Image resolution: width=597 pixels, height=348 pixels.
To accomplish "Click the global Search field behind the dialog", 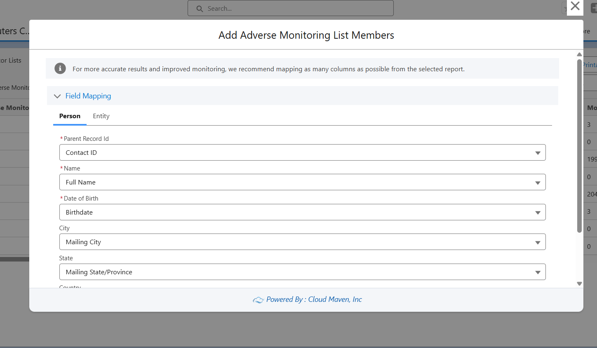I will tap(291, 8).
